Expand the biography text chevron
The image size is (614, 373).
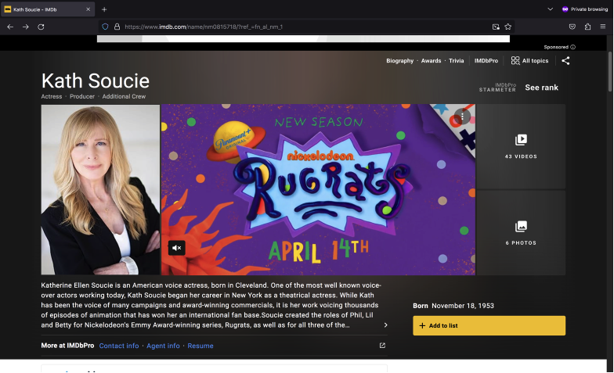point(385,325)
